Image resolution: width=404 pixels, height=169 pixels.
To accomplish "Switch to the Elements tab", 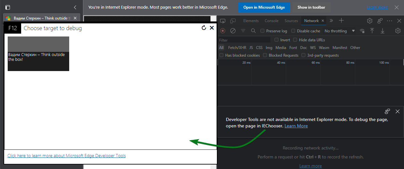I will [251, 21].
